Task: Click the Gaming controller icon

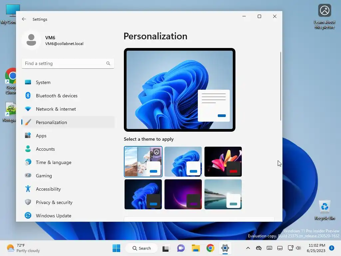Action: (28, 175)
